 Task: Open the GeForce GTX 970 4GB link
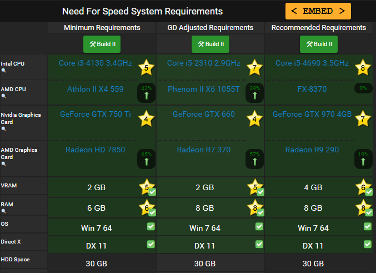312,114
